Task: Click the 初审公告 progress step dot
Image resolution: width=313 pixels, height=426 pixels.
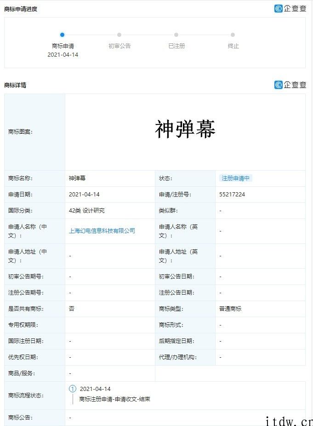Action: click(119, 35)
